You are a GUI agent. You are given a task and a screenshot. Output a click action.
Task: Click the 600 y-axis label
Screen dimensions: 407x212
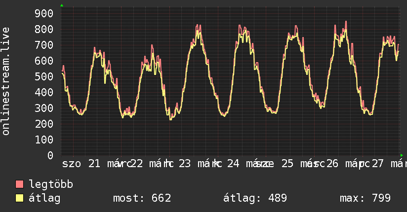tap(44, 61)
